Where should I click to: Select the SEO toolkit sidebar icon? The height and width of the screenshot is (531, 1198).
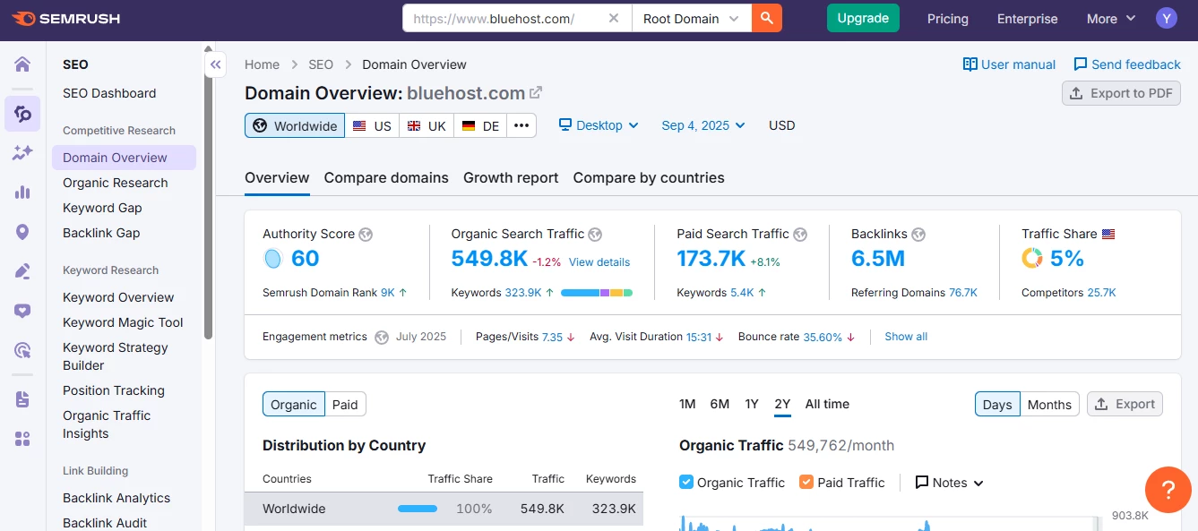tap(22, 114)
